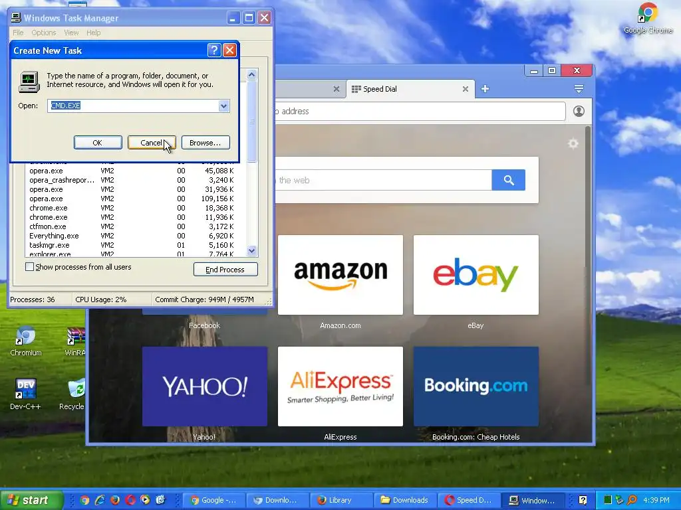The width and height of the screenshot is (681, 510).
Task: Click the Search the web field
Action: pyautogui.click(x=383, y=180)
